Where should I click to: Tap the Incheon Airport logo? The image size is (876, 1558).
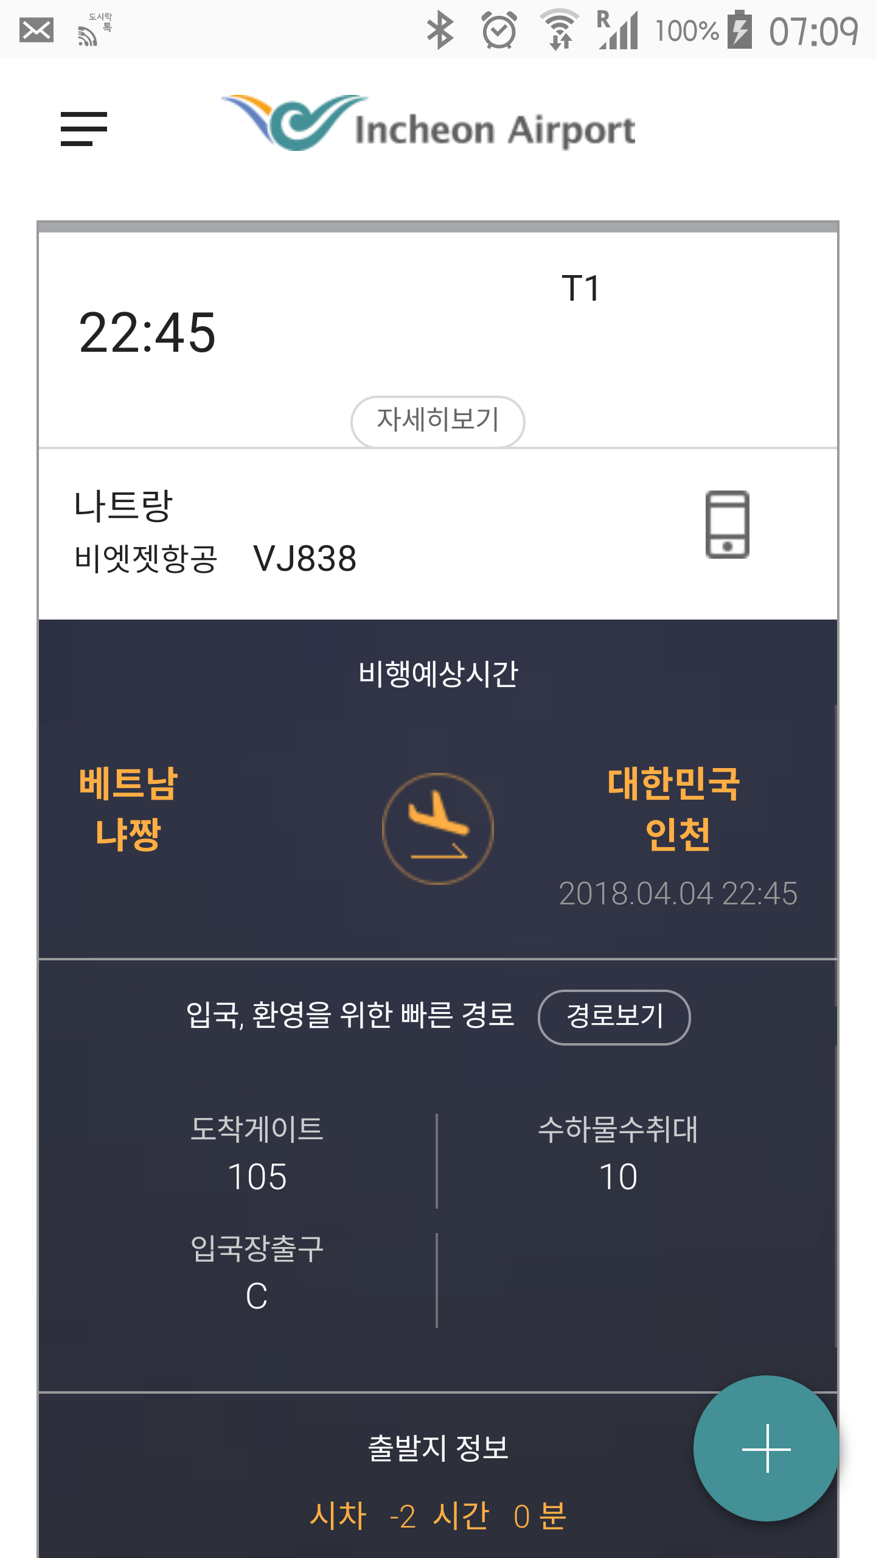pyautogui.click(x=428, y=124)
